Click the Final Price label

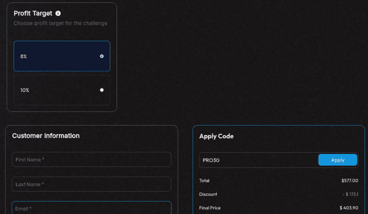(210, 208)
